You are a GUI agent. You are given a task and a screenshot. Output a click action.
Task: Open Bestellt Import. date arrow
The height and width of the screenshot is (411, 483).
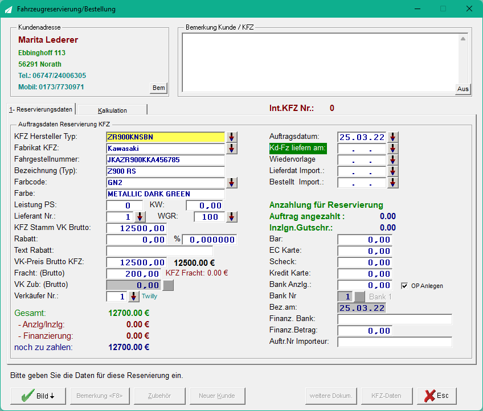coord(392,183)
